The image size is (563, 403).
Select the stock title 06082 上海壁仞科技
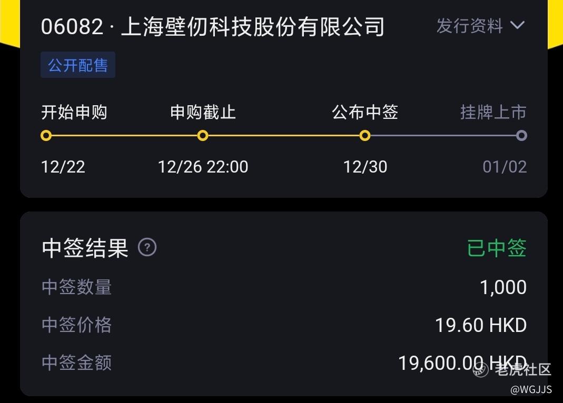coord(212,26)
